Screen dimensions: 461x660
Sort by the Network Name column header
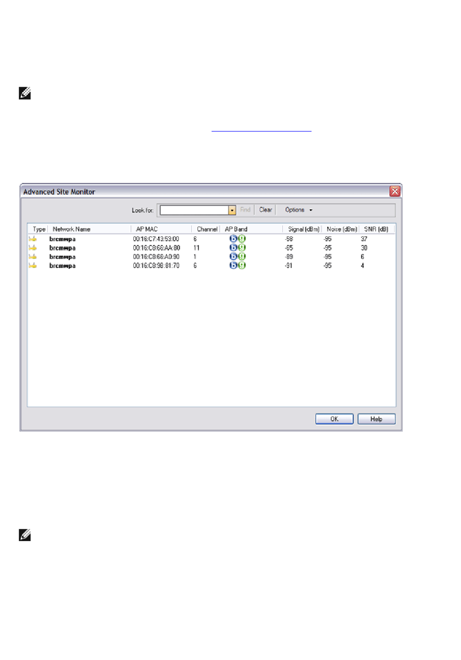[x=71, y=229]
